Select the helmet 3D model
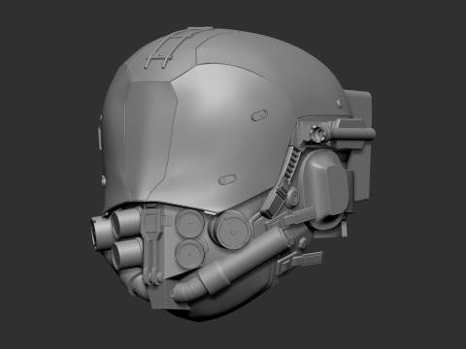This screenshot has width=466, height=349. tap(232, 174)
